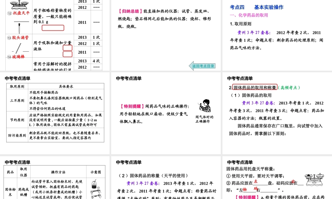The width and height of the screenshot is (332, 199).
Task: Click the red-boxed 固体药品的取用和称量 heading
Action: pos(255,88)
